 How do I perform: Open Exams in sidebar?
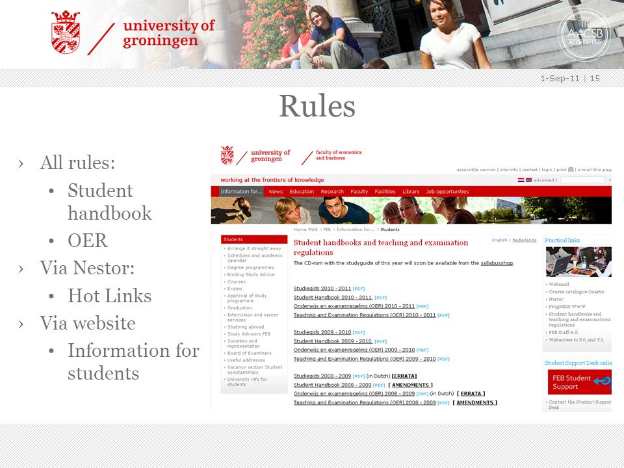[235, 289]
